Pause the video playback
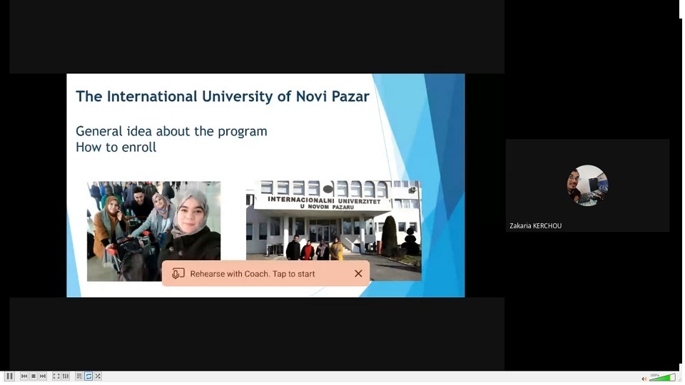The height and width of the screenshot is (385, 685). [x=9, y=376]
